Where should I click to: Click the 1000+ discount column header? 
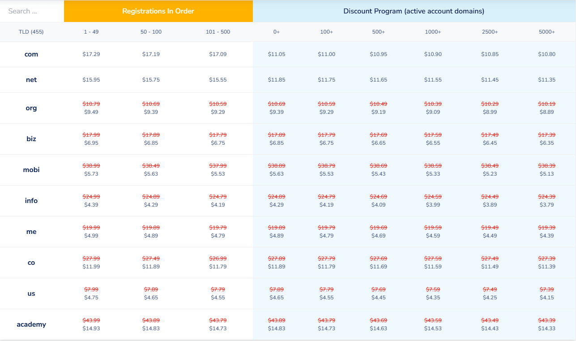tap(433, 32)
